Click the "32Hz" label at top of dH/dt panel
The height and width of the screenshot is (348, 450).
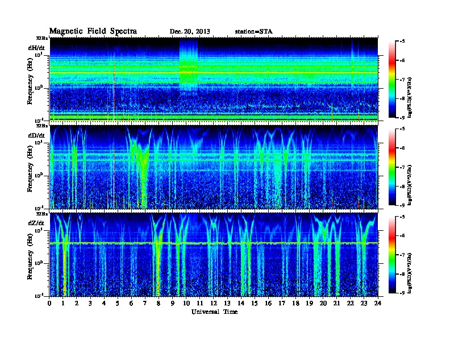point(42,38)
